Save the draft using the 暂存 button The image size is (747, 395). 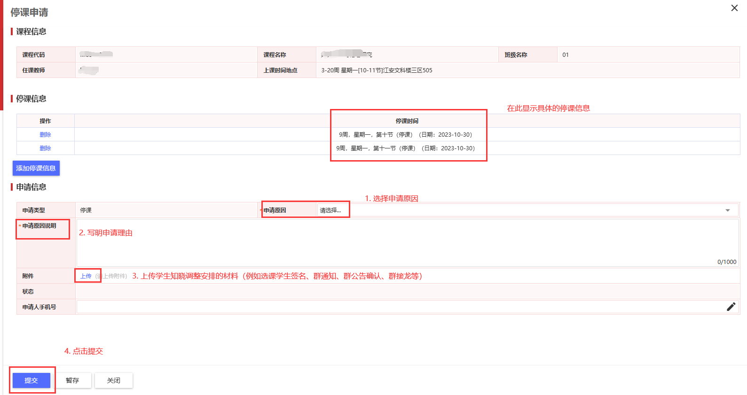tap(72, 380)
